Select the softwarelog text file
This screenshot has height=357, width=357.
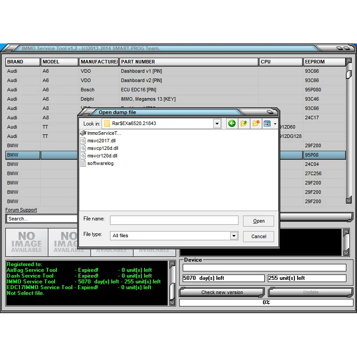coord(97,163)
